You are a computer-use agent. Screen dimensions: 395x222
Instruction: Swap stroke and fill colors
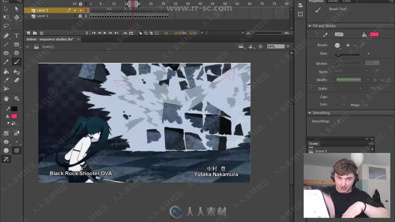point(14,123)
